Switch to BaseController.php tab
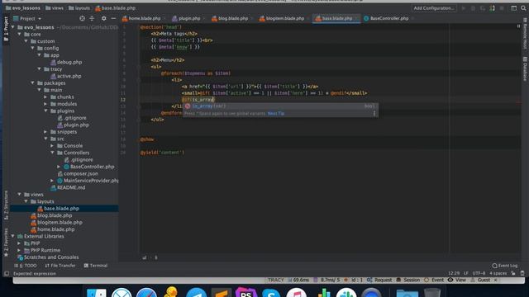Viewport: 529px width, 297px height. [x=388, y=18]
